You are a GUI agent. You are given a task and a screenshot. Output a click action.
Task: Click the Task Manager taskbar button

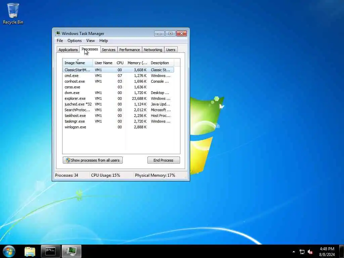click(72, 251)
